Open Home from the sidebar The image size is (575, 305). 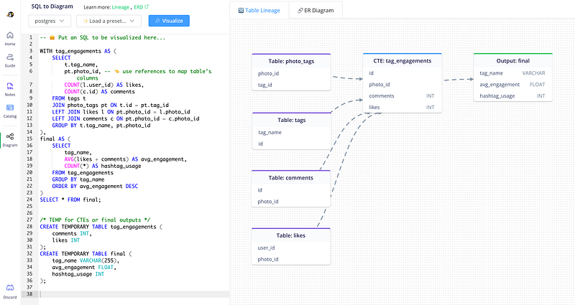[x=10, y=38]
